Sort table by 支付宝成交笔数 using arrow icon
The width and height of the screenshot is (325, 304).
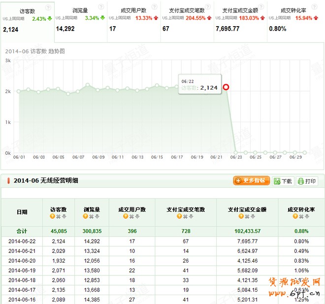click(192, 216)
